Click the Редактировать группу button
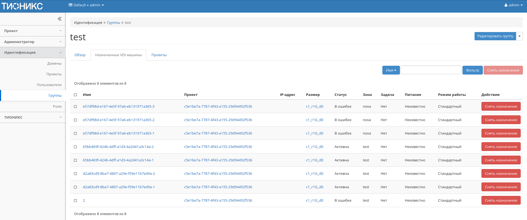 click(495, 36)
